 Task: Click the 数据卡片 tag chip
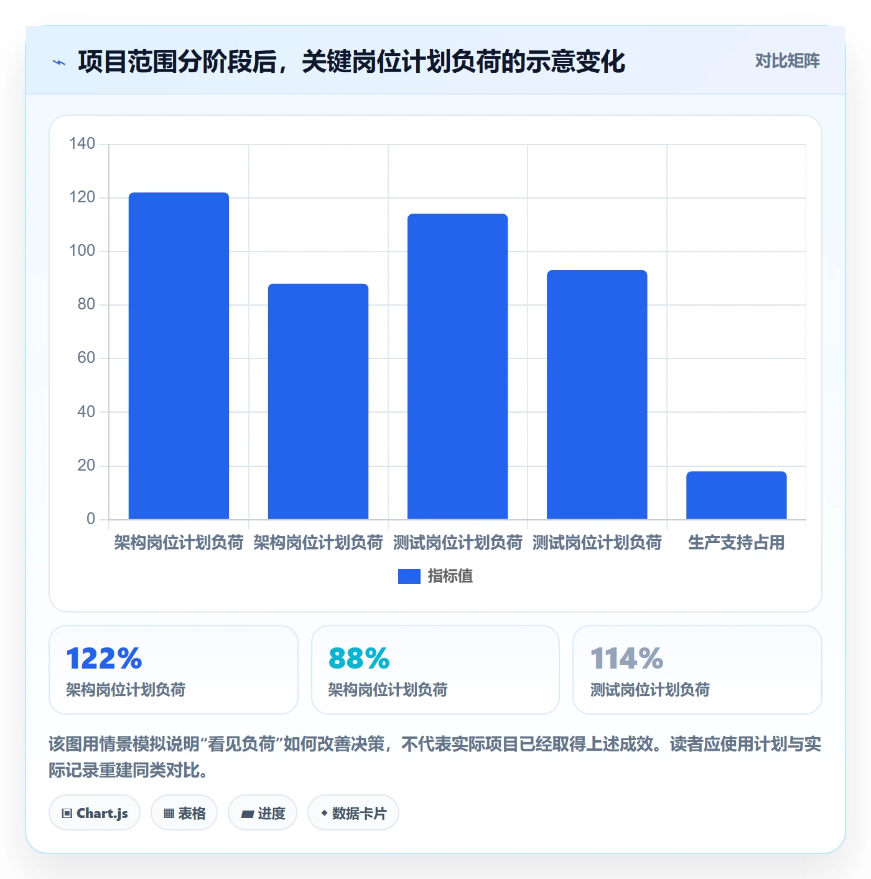click(x=353, y=812)
